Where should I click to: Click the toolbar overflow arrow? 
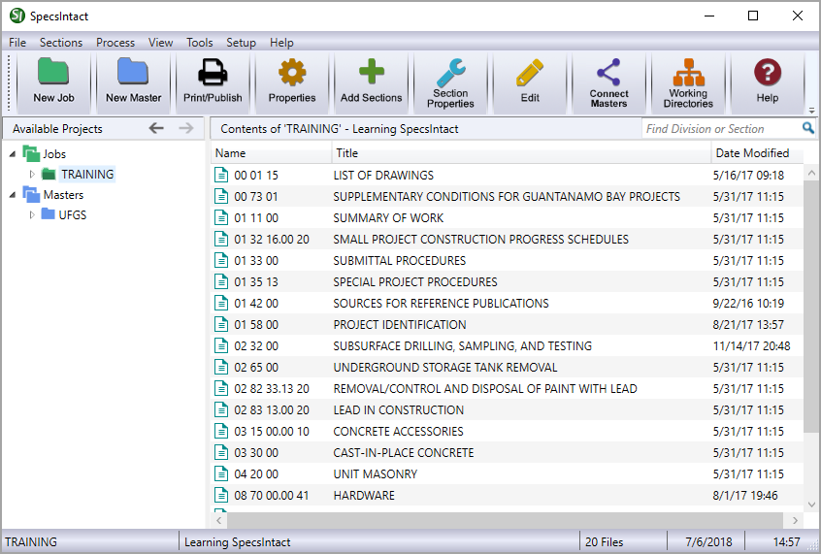pyautogui.click(x=811, y=111)
